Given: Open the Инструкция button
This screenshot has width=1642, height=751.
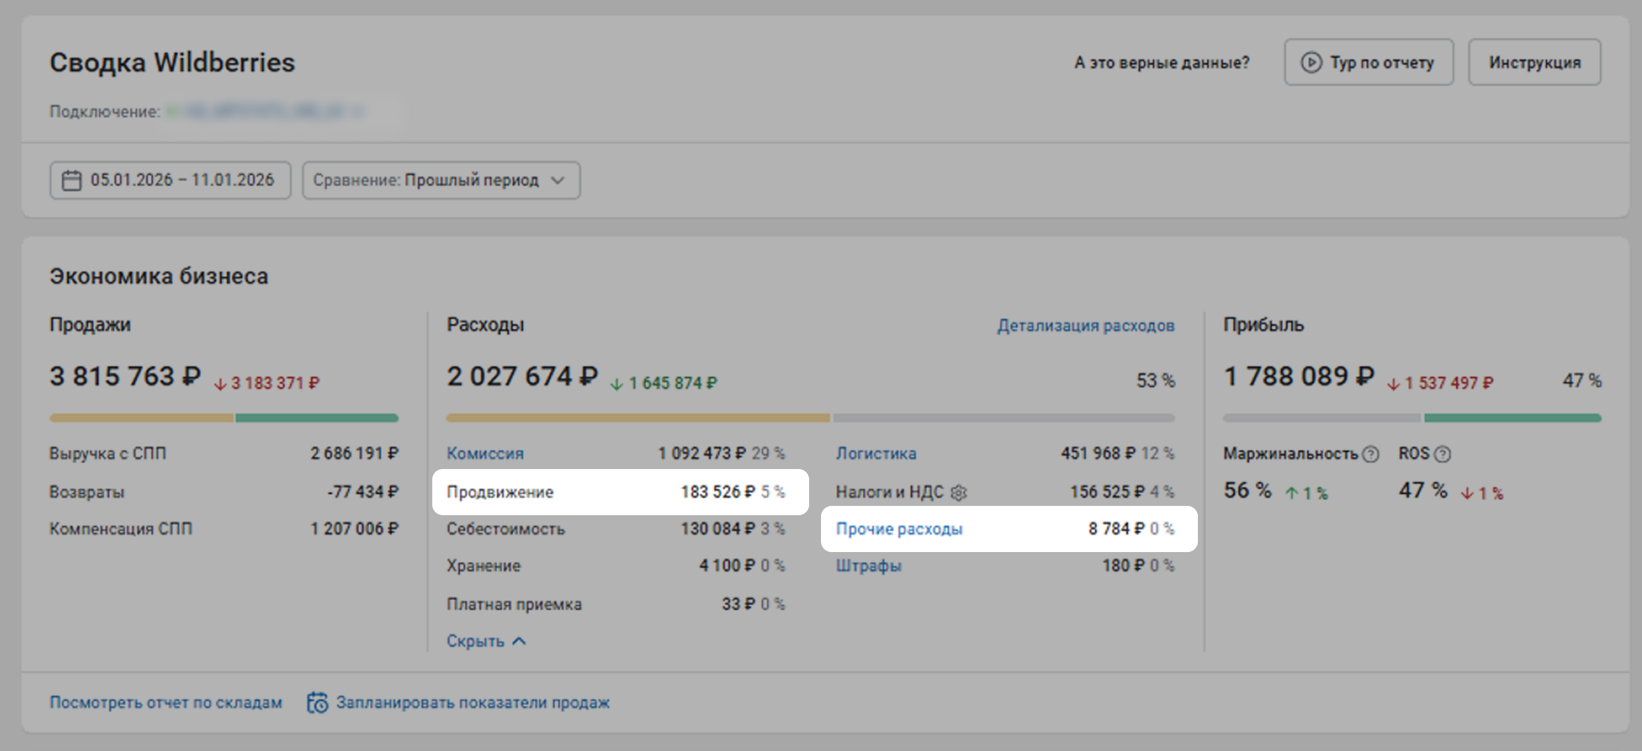Looking at the screenshot, I should coord(1534,63).
